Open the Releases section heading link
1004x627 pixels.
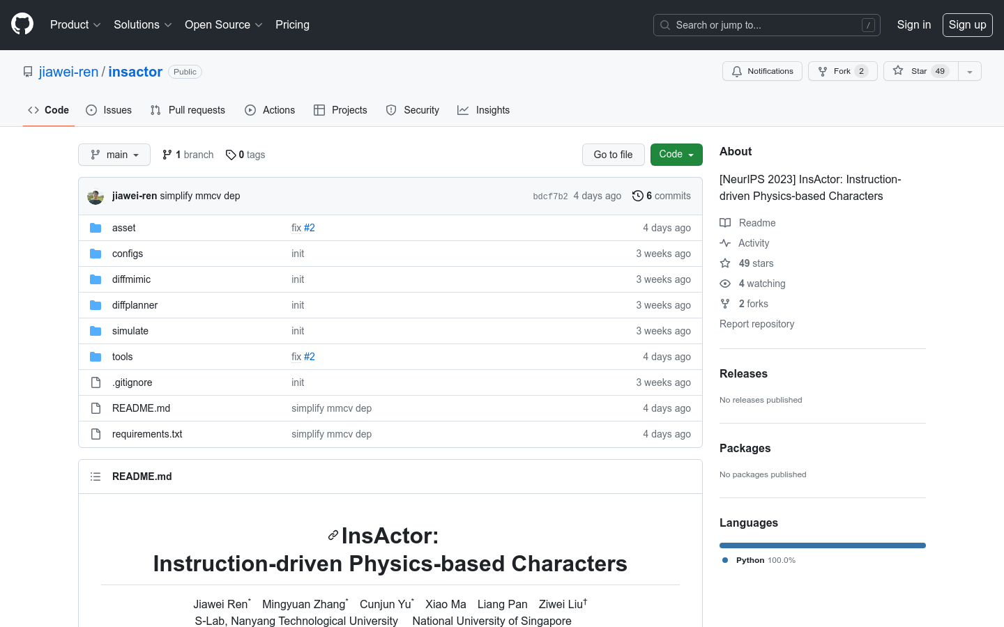click(743, 374)
